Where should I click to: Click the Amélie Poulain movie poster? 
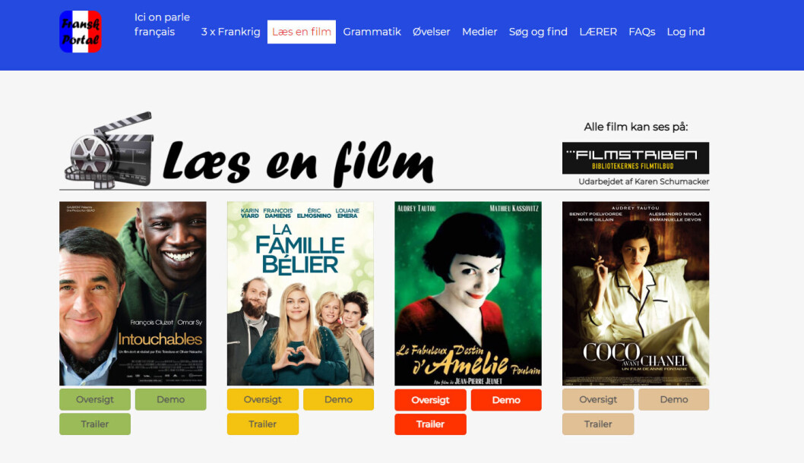467,294
